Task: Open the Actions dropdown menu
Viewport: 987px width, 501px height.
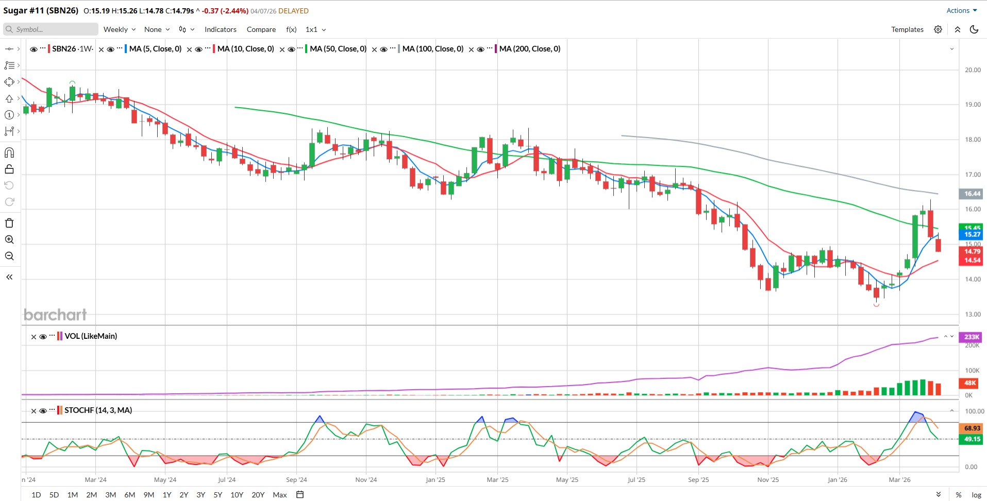Action: (961, 10)
